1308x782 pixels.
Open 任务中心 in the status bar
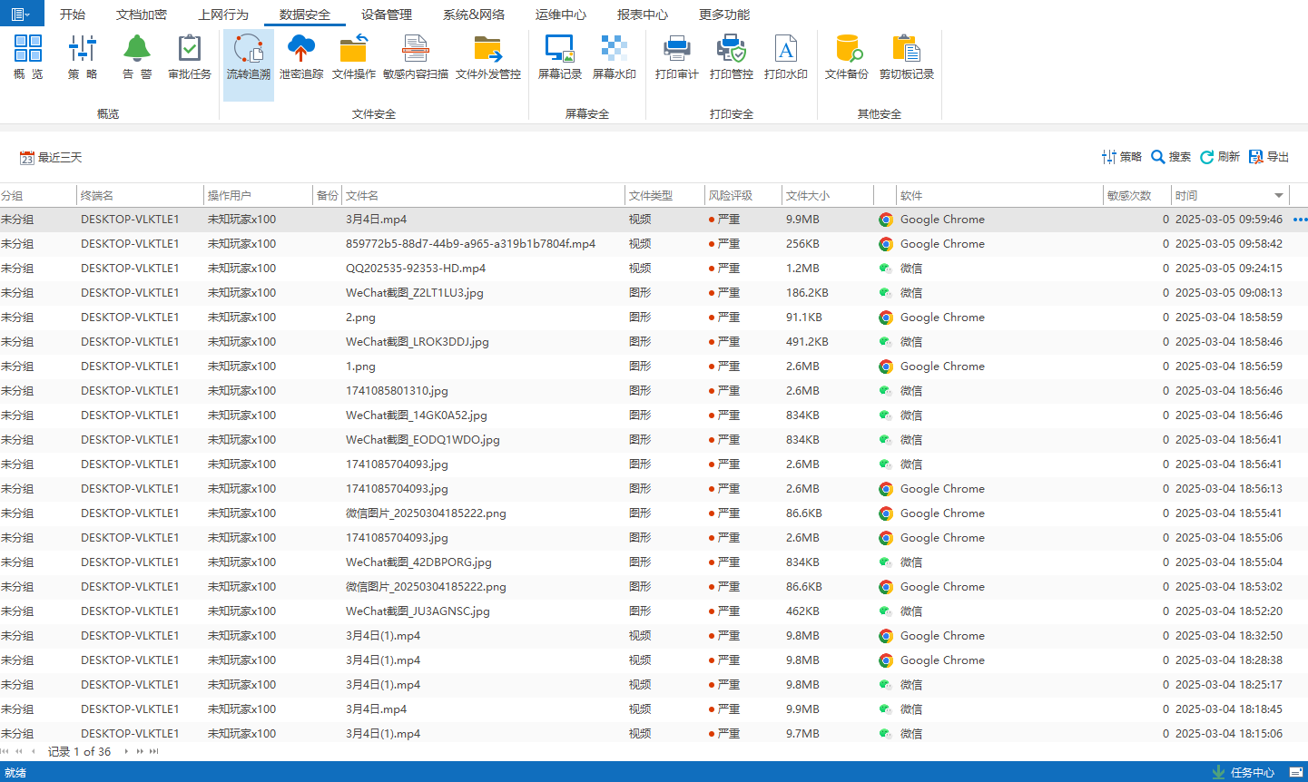(1244, 773)
